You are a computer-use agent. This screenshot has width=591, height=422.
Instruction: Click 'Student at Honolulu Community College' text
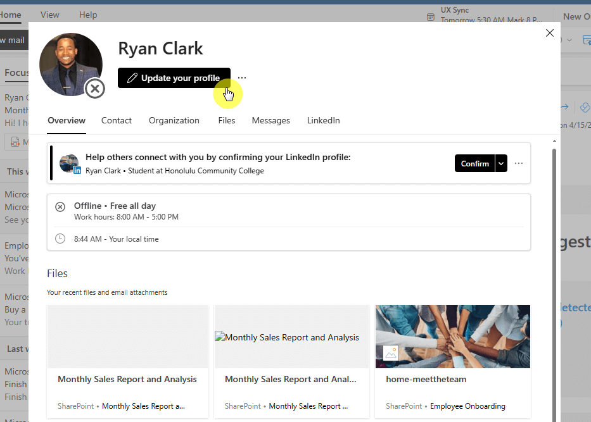tap(196, 171)
